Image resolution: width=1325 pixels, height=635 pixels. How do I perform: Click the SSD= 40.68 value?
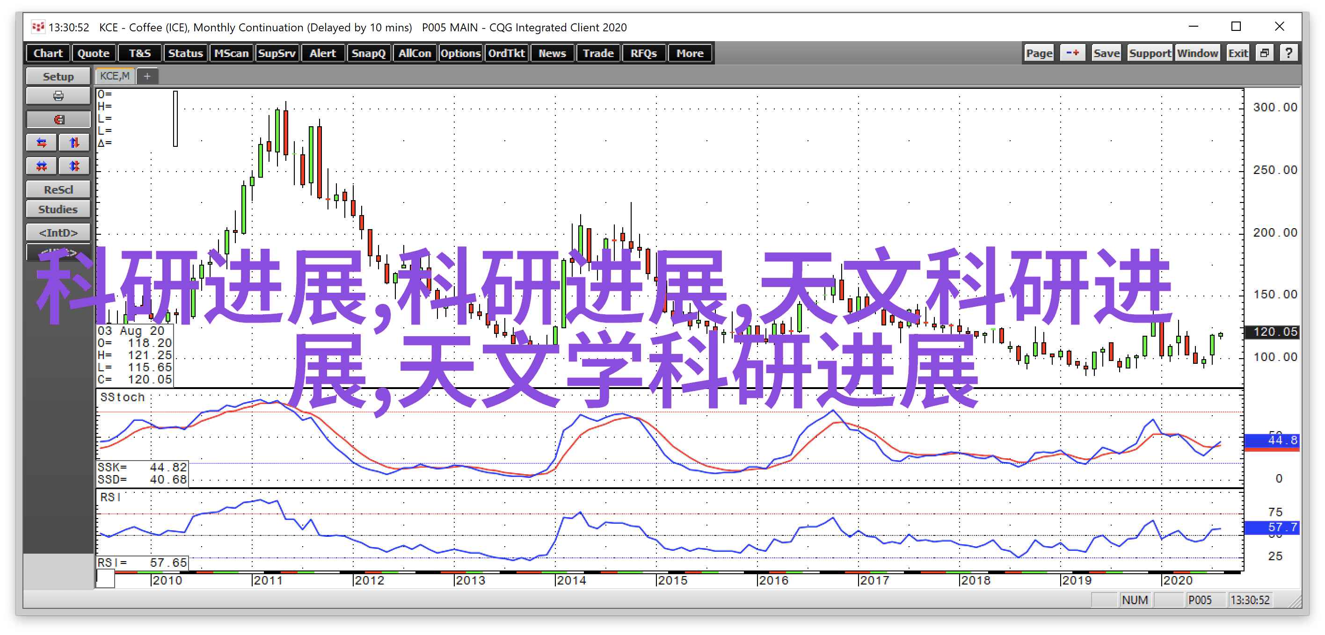coord(143,479)
